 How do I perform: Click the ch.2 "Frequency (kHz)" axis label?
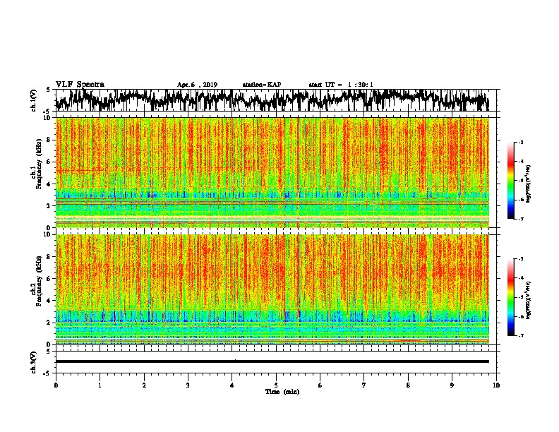(x=39, y=281)
